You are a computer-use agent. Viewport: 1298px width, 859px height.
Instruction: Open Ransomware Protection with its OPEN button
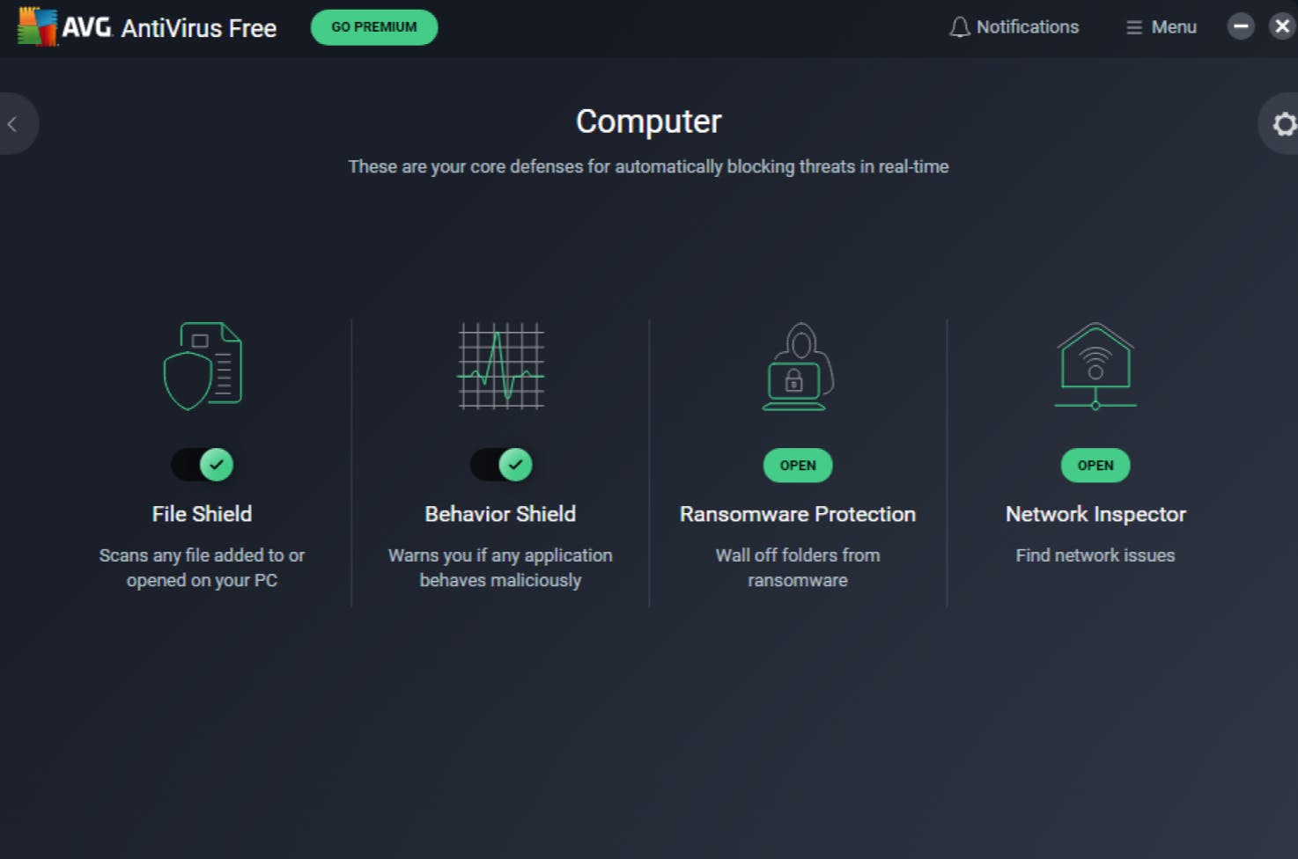798,465
